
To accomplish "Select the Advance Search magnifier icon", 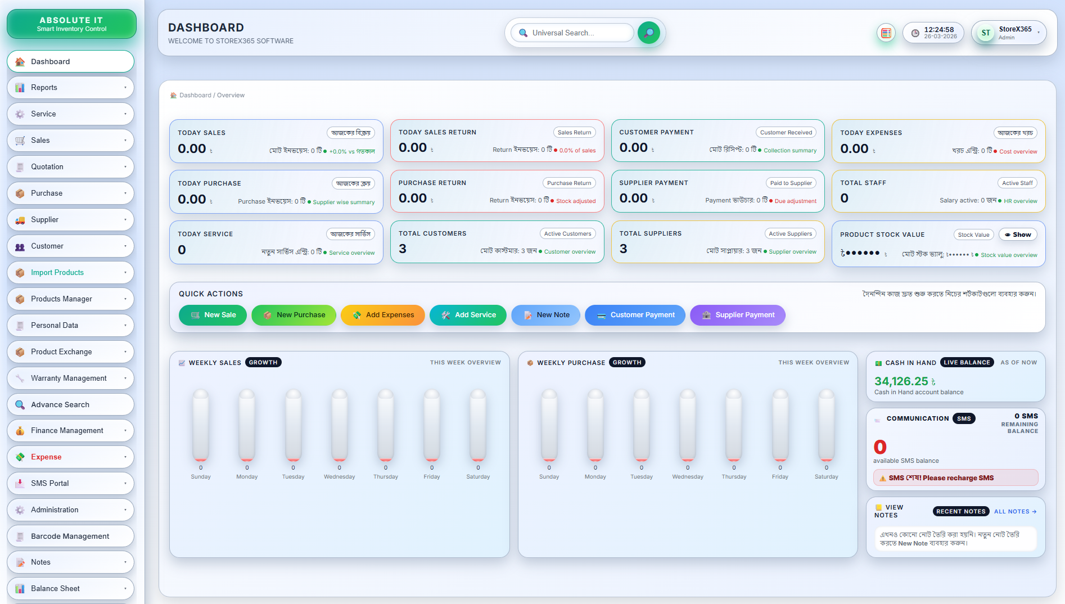I will pos(20,404).
